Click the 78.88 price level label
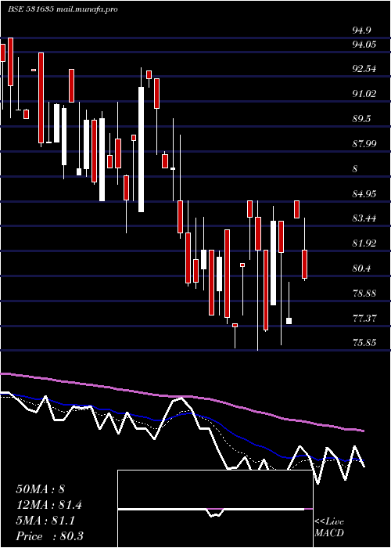 [x=364, y=294]
